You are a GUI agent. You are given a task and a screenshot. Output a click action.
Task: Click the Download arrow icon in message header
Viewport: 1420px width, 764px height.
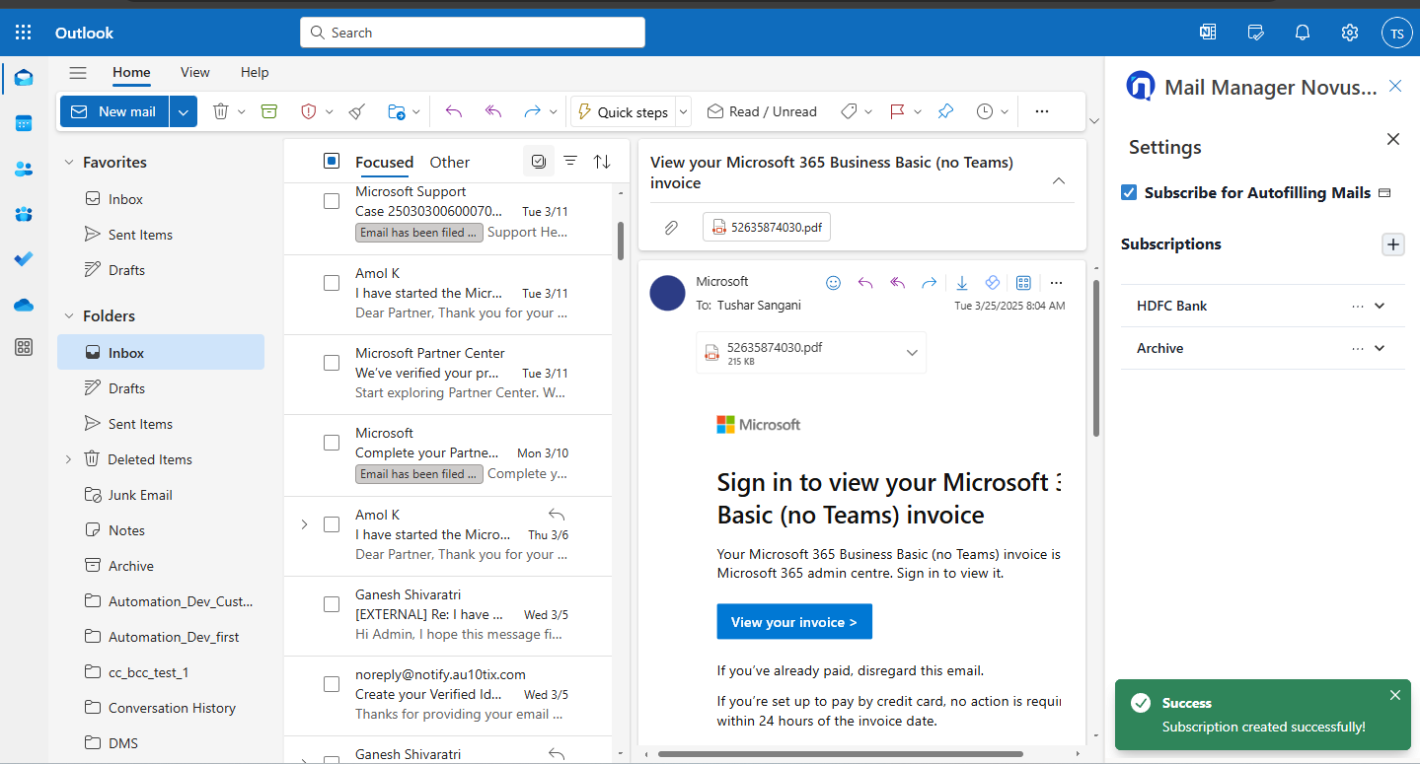click(962, 283)
